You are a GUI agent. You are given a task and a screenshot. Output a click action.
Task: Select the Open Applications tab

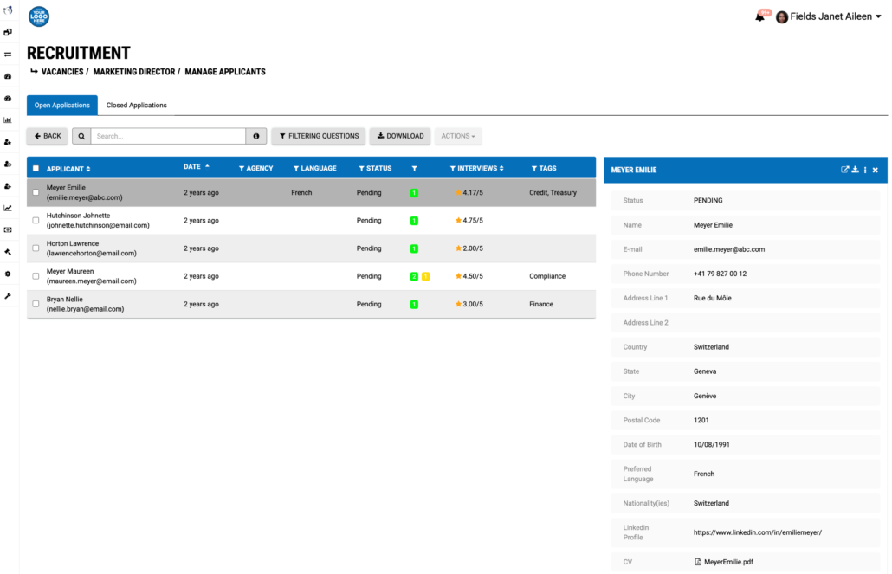[62, 106]
